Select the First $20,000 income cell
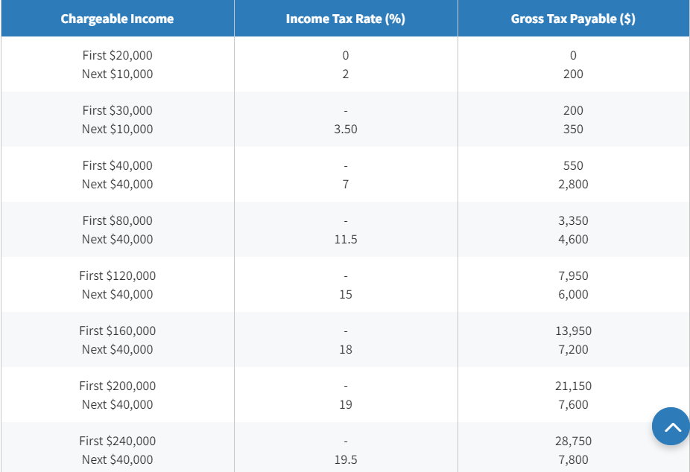Screen dimensions: 690x472 [x=117, y=55]
